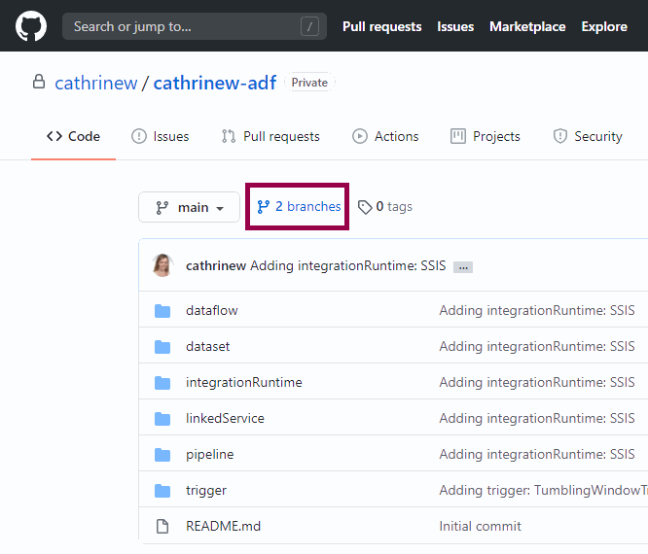Screen dimensions: 648x554
Task: Click the GitHub Octocat logo
Action: tap(31, 26)
